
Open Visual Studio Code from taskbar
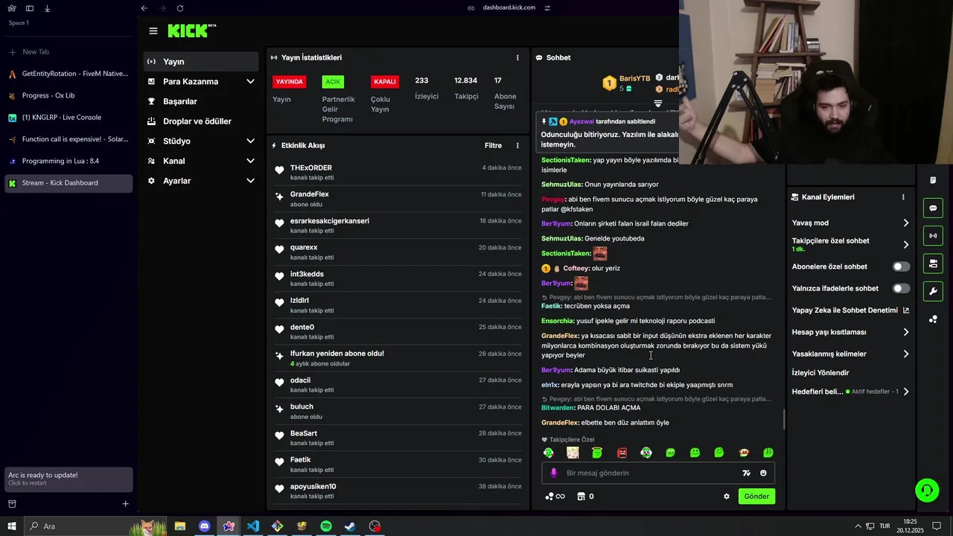253,526
